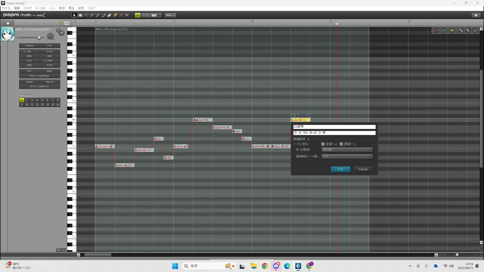Click the plus button to add track
The image size is (484, 272).
(x=8, y=23)
